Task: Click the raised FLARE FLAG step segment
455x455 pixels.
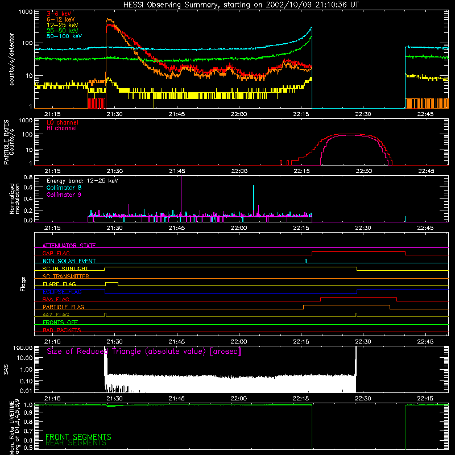Action: [x=111, y=282]
